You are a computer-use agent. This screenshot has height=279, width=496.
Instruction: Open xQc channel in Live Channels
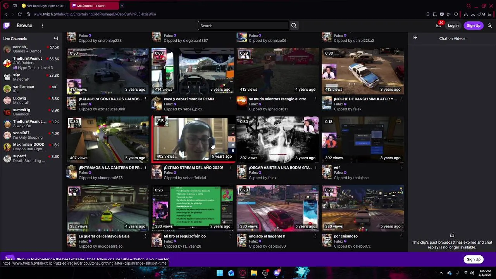[31, 77]
